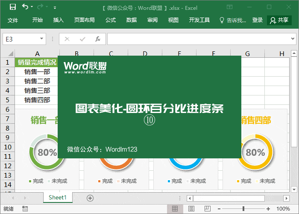Toggle Page Layout view in status bar
This screenshot has width=299, height=214.
(190, 209)
